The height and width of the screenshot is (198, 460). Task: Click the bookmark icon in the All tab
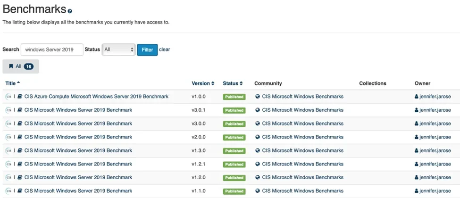click(11, 66)
